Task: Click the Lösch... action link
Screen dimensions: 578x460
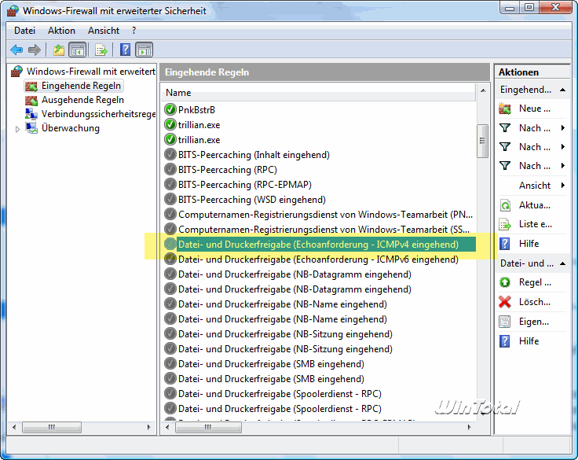Action: click(535, 302)
